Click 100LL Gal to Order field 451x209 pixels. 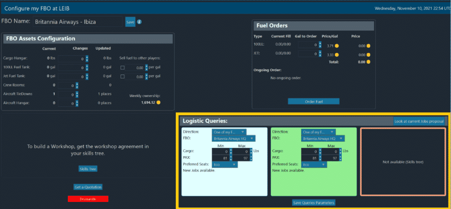pos(308,45)
